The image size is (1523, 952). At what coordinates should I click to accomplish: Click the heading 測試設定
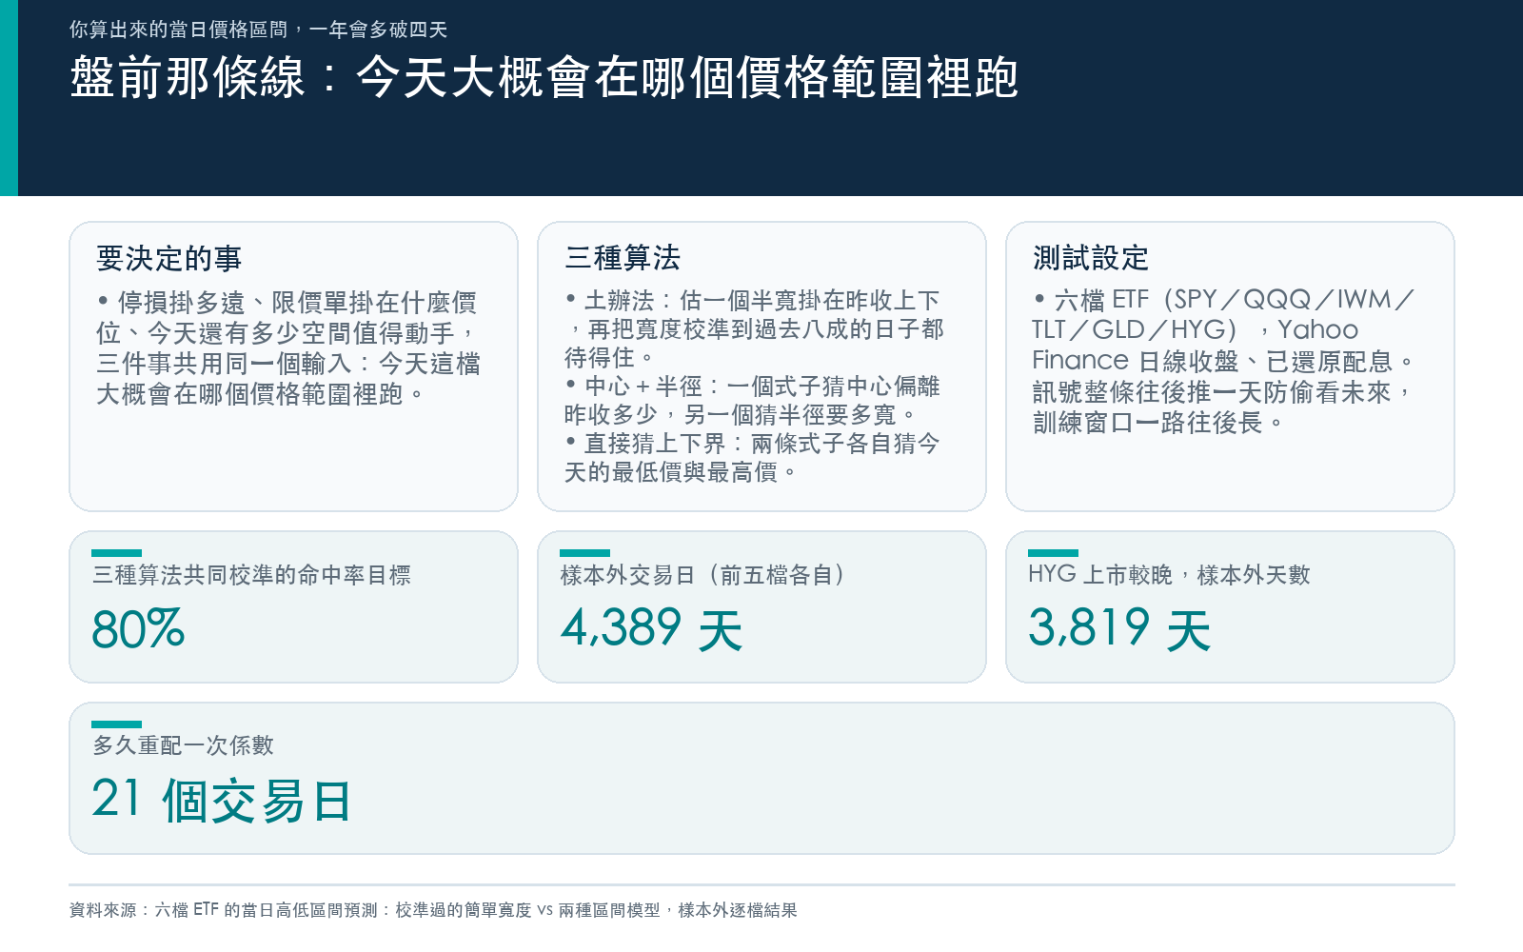coord(1091,257)
